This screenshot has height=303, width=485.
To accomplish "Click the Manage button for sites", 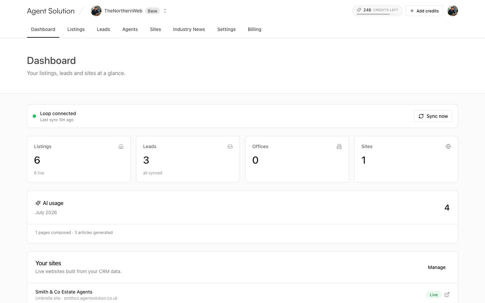I will 437,267.
